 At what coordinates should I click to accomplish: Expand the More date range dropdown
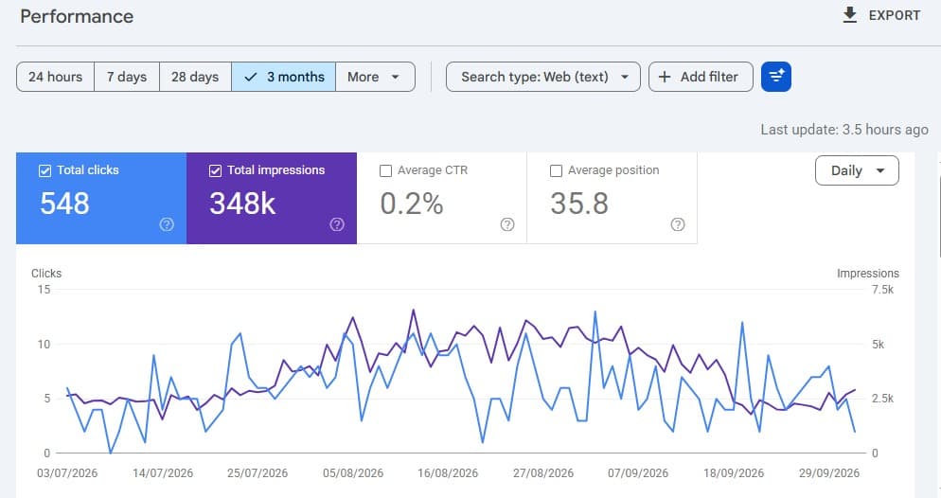(375, 77)
